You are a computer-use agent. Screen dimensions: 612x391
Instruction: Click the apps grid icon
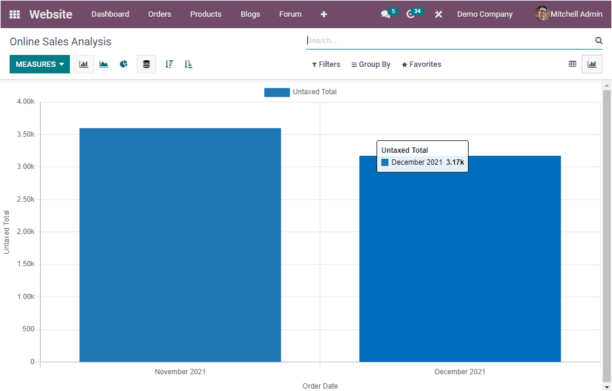coord(14,14)
